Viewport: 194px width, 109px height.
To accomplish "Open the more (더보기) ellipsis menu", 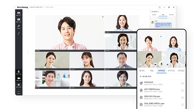I will pos(19,92).
